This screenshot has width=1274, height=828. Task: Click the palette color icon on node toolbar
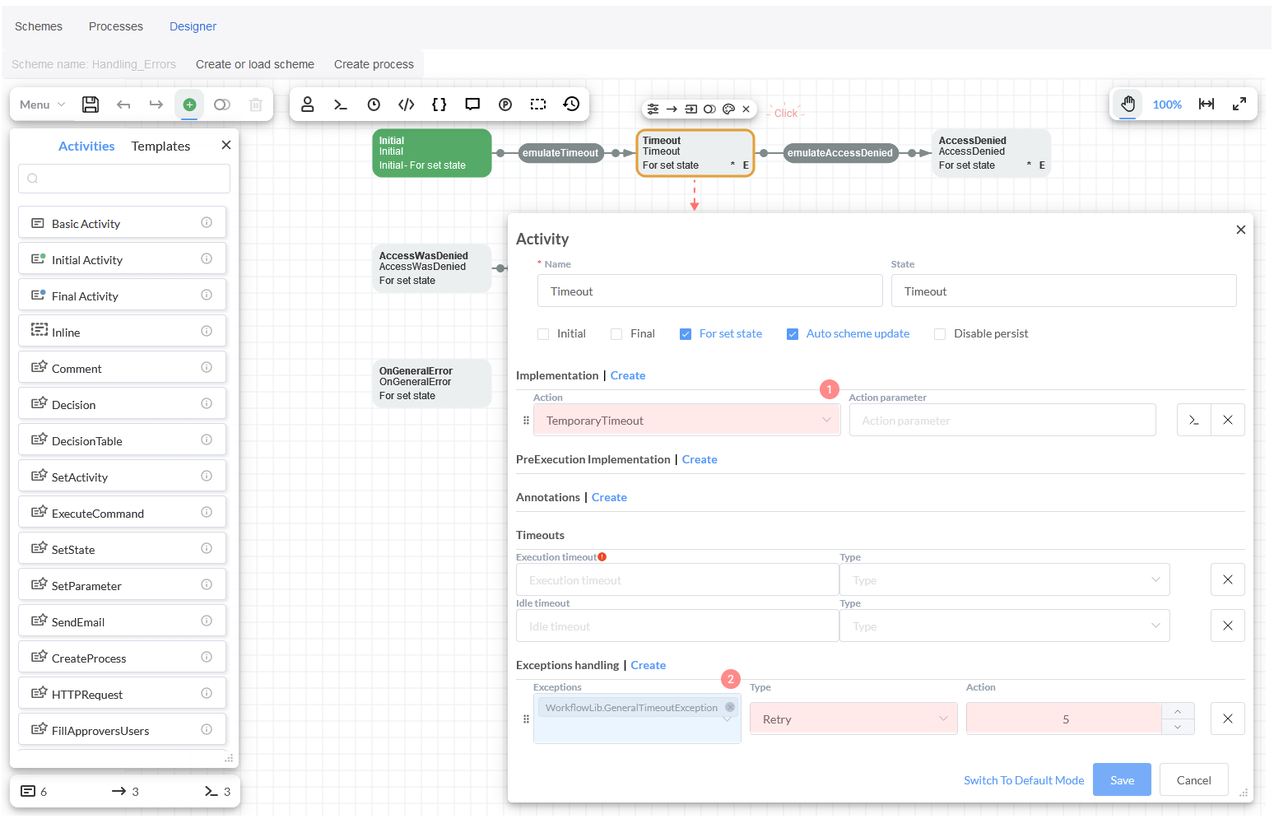click(x=728, y=109)
